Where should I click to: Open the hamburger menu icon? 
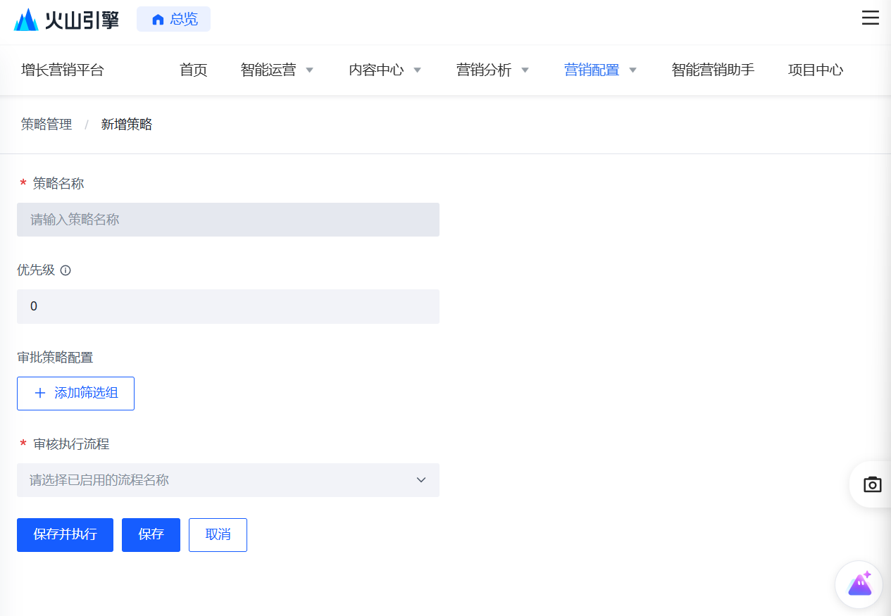coord(871,18)
